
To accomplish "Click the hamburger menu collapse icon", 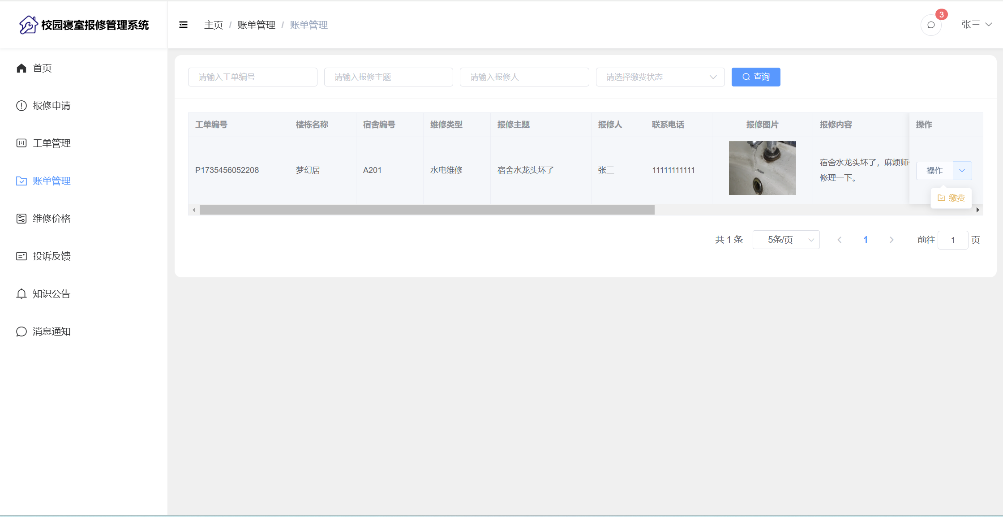I will (183, 25).
